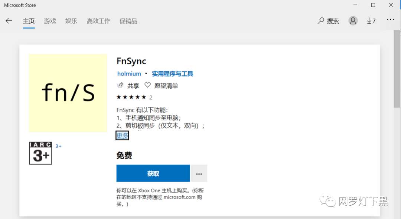The height and width of the screenshot is (219, 401).
Task: Add FnSync to 愿望清单
Action: click(161, 85)
